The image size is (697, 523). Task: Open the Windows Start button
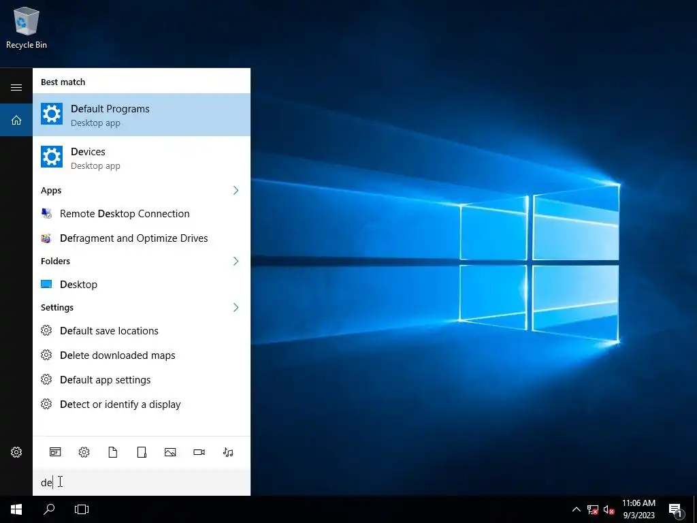pyautogui.click(x=16, y=509)
